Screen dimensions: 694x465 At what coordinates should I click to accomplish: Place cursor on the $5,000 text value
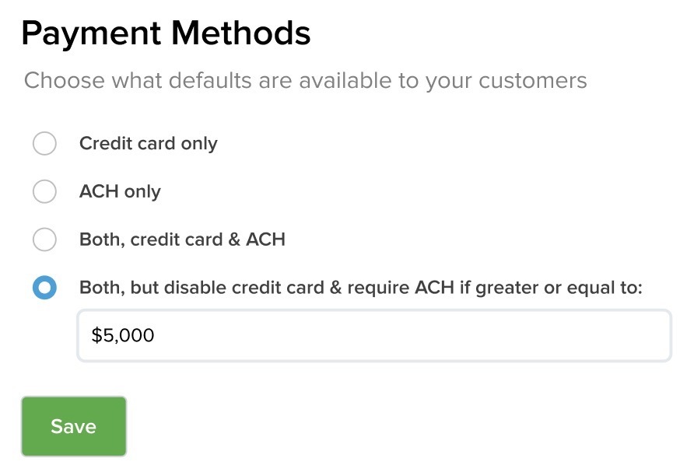(x=123, y=335)
